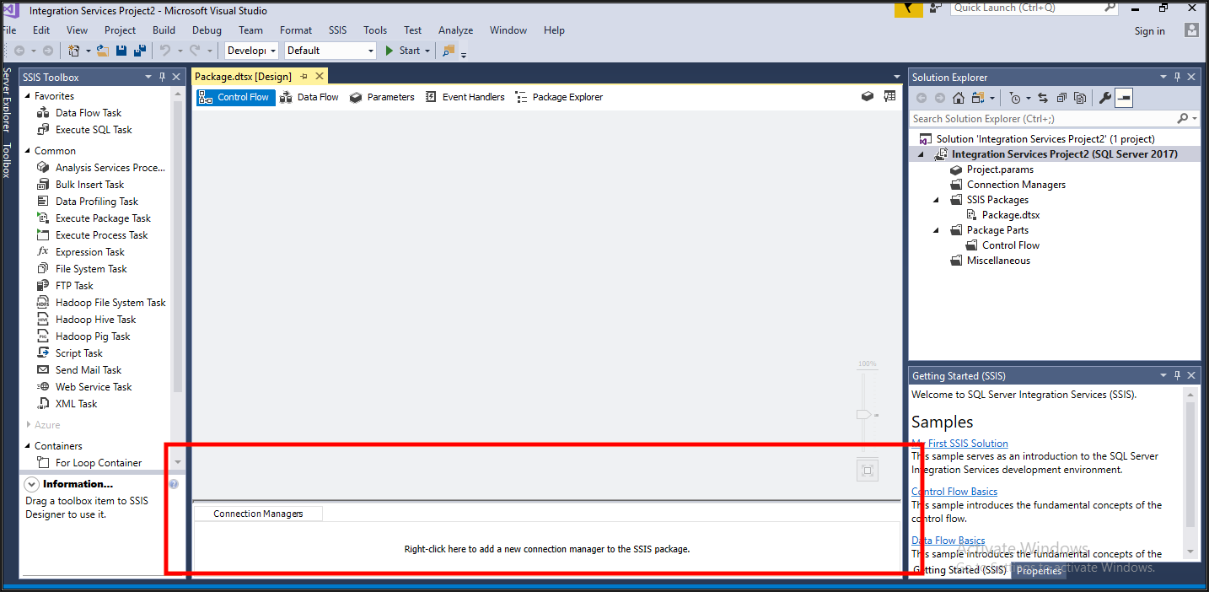Toggle Preview Selected Items in Solution Explorer
Viewport: 1209px width, 592px height.
1124,98
